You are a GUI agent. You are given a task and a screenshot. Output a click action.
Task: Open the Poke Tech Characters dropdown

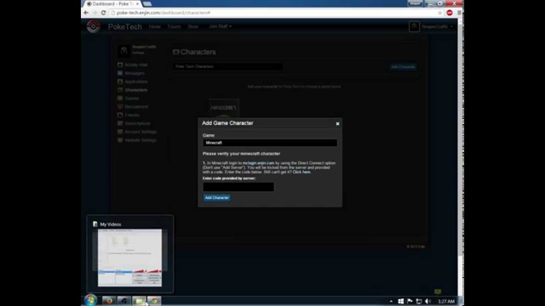(228, 67)
